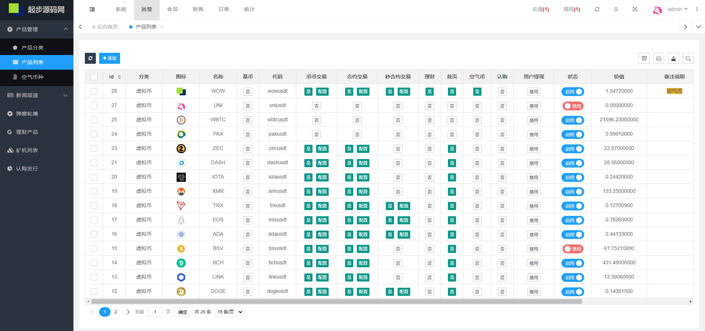The image size is (705, 331).
Task: Click the print table icon
Action: 659,59
